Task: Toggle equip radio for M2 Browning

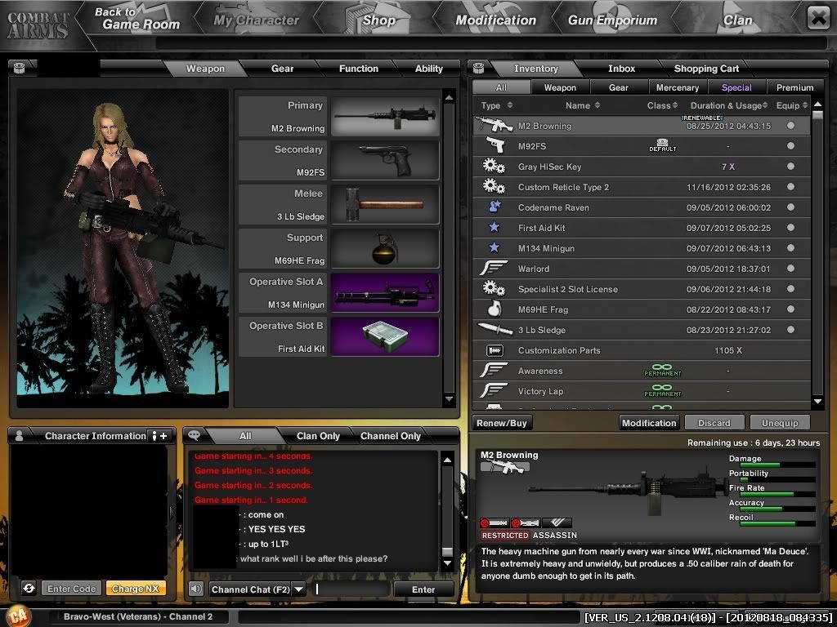Action: [x=790, y=126]
